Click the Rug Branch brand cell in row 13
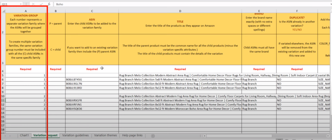Screen dimensions: 332x140 [x=259, y=109]
